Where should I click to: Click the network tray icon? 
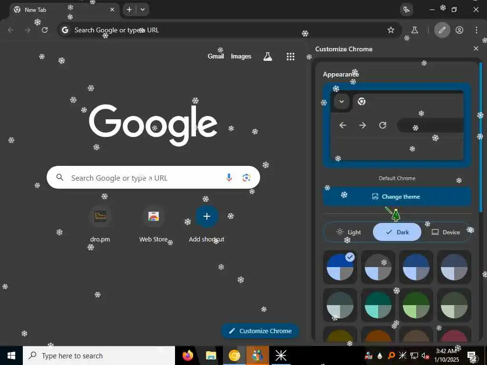click(x=414, y=355)
